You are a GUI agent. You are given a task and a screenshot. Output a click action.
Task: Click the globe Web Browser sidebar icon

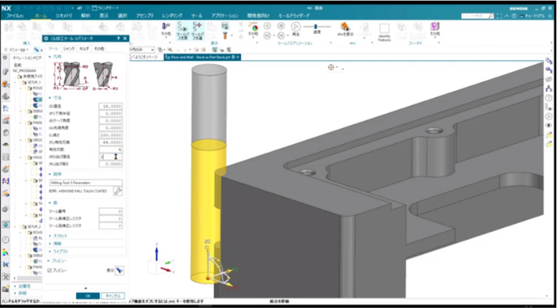6,224
